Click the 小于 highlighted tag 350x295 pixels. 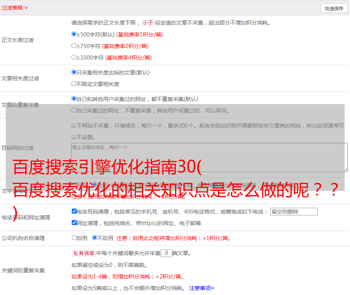click(148, 23)
